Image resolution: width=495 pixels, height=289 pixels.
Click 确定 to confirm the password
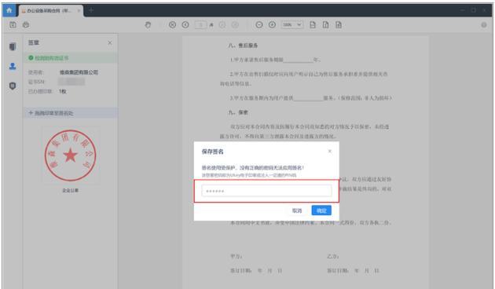321,210
